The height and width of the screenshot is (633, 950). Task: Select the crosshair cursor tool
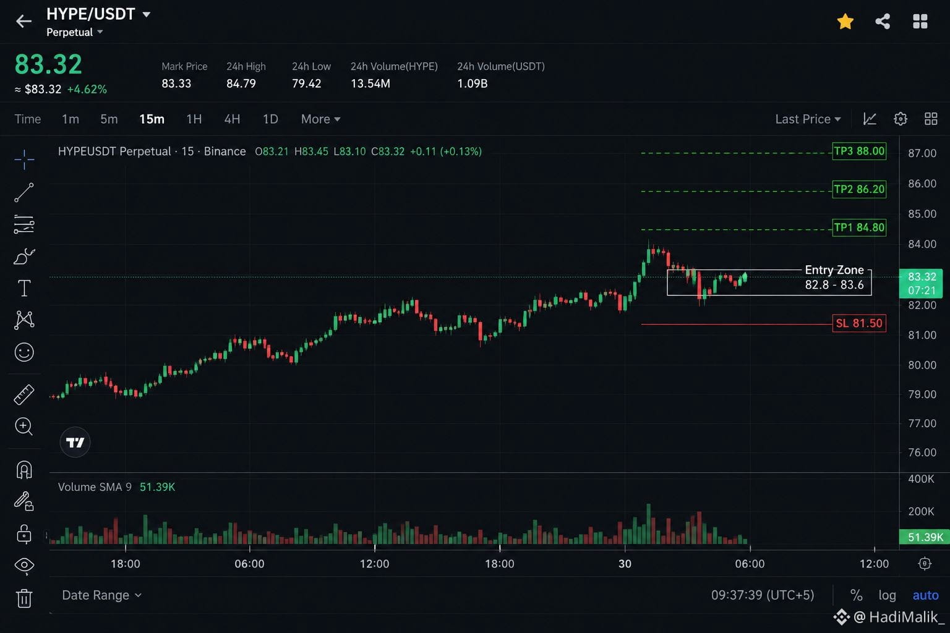[x=24, y=159]
